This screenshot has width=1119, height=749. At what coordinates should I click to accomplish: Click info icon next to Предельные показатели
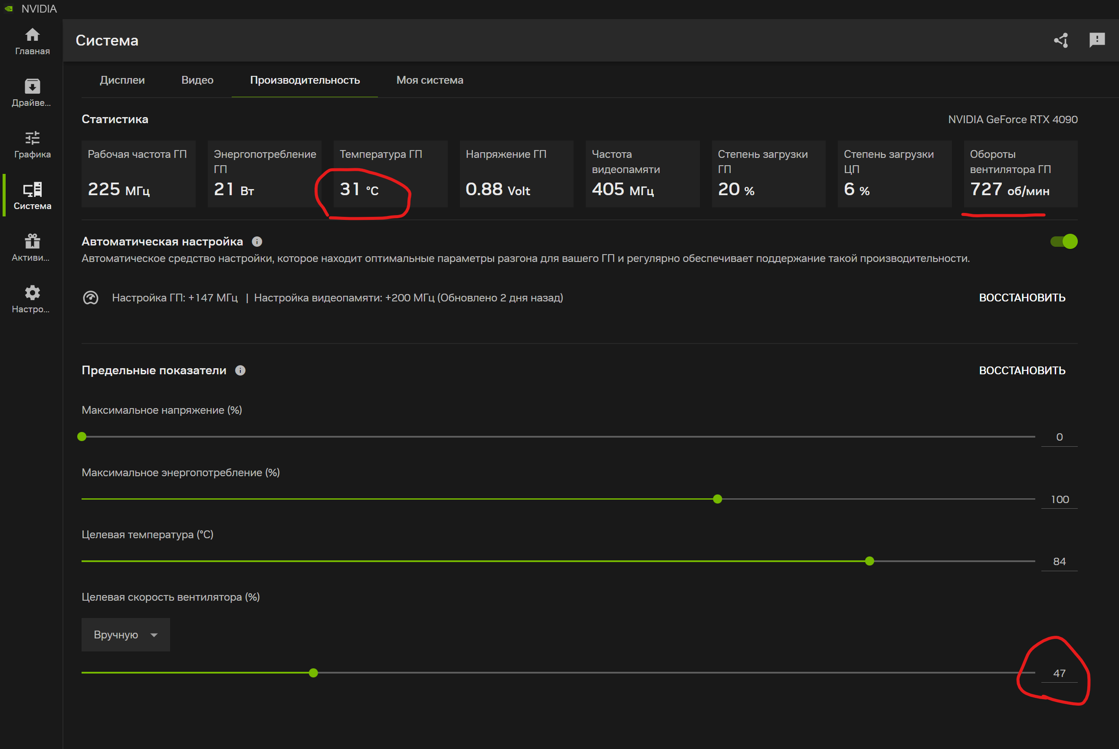(240, 371)
